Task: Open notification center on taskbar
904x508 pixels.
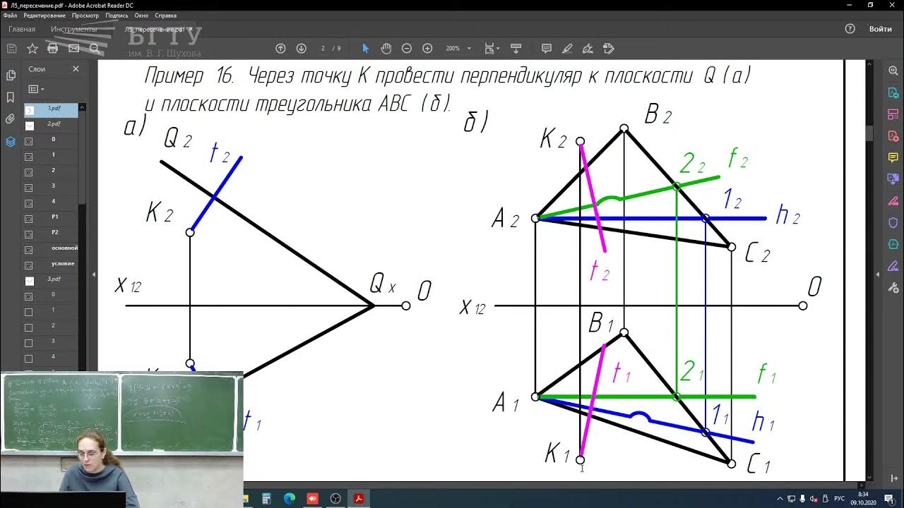Action: [888, 499]
